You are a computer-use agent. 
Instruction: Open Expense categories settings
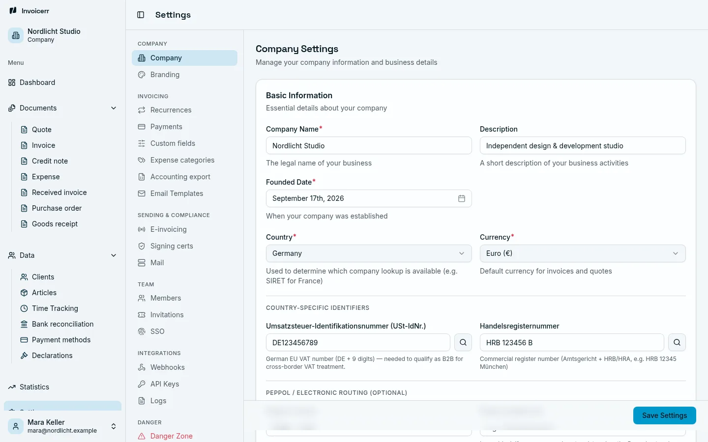[184, 160]
